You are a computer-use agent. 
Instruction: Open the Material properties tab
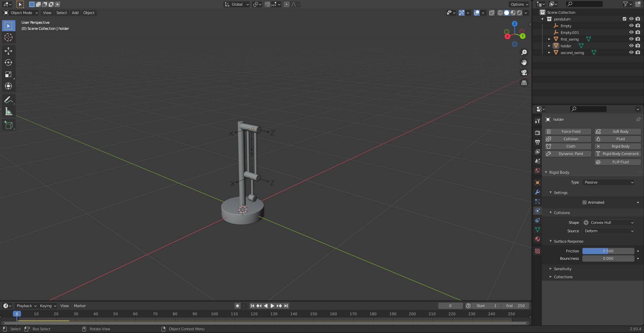[x=538, y=239]
